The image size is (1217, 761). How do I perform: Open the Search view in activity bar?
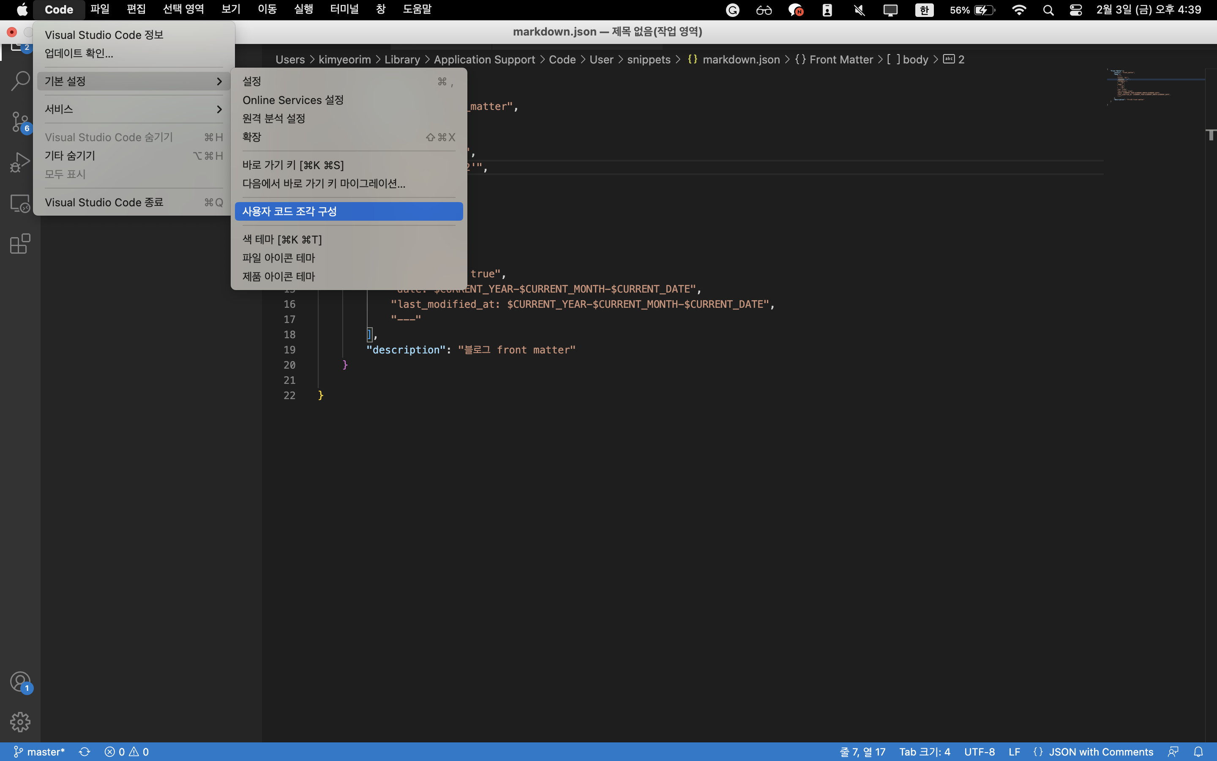coord(20,80)
